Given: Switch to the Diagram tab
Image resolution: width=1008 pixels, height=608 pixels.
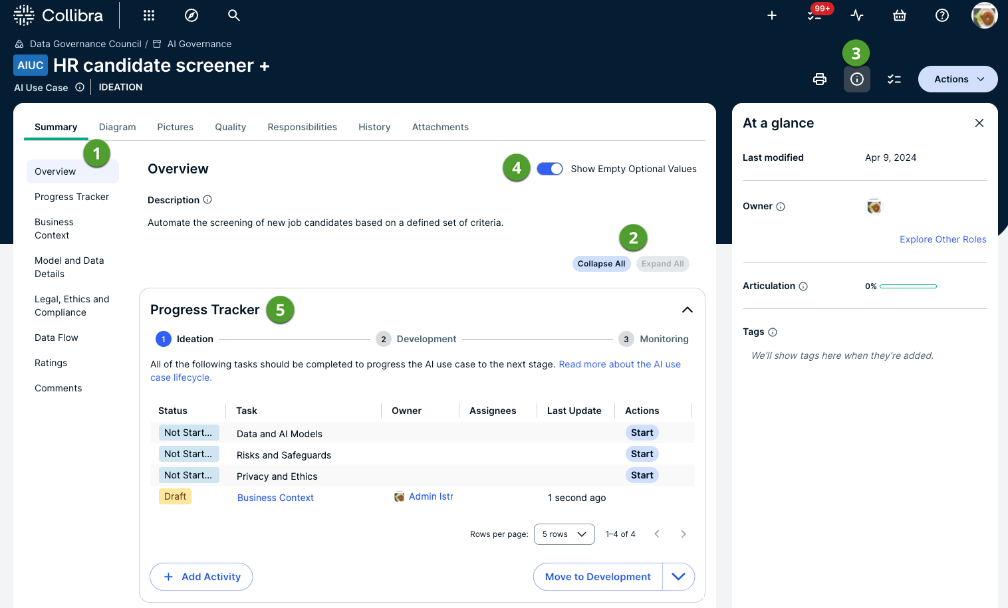Looking at the screenshot, I should click(x=117, y=127).
